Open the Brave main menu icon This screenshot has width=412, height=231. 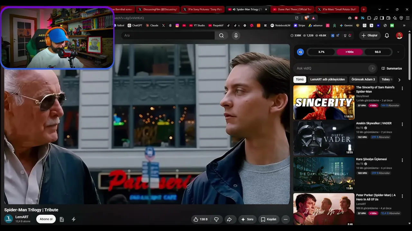[407, 18]
